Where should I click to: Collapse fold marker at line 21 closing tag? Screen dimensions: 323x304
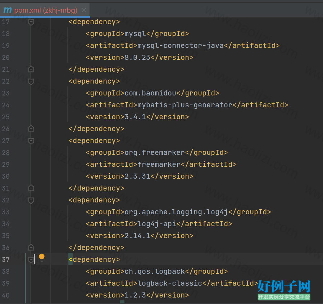31,69
